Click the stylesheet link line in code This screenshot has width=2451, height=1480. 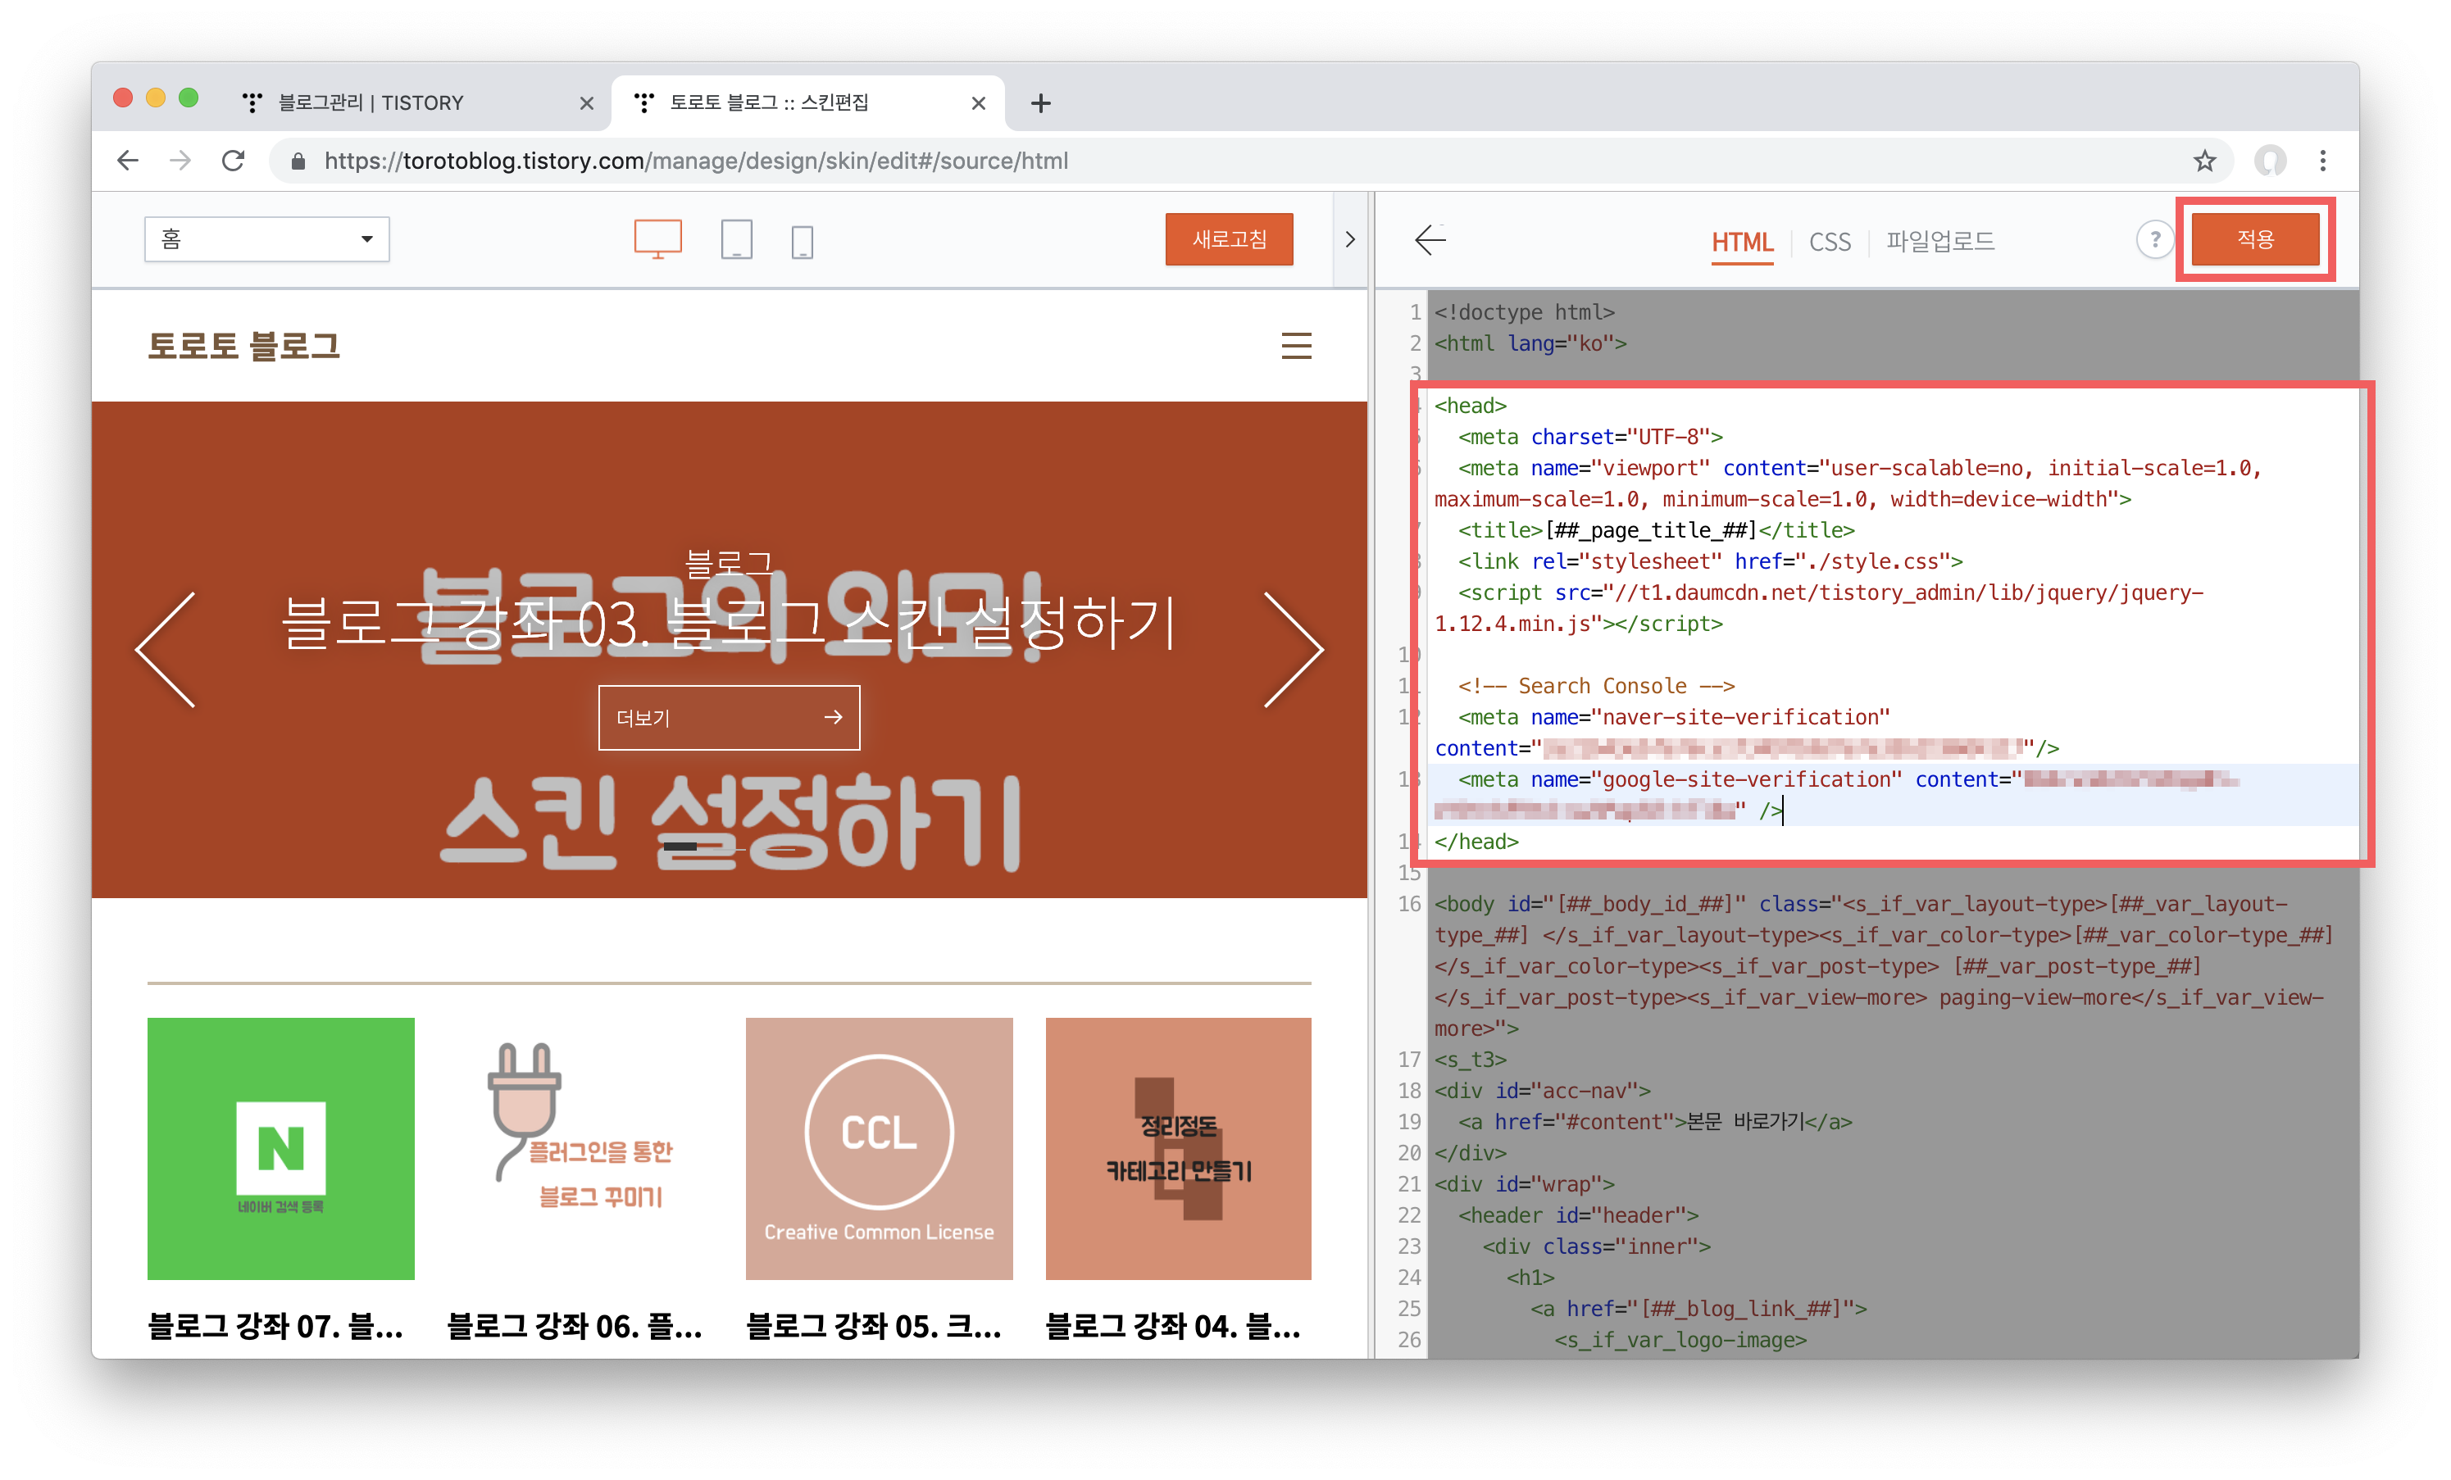point(1710,561)
